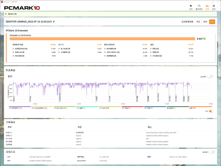Open the Results chart icon

pyautogui.click(x=207, y=7)
